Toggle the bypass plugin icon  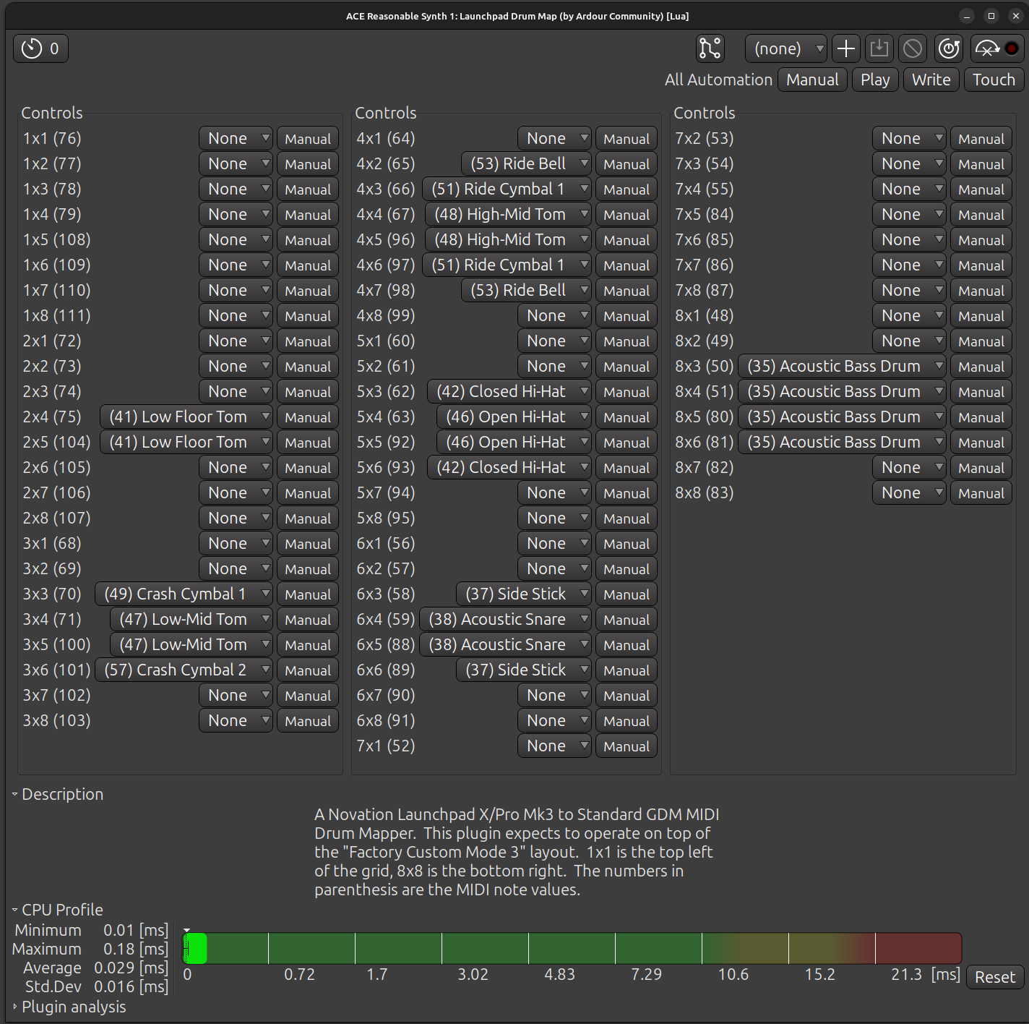(996, 48)
